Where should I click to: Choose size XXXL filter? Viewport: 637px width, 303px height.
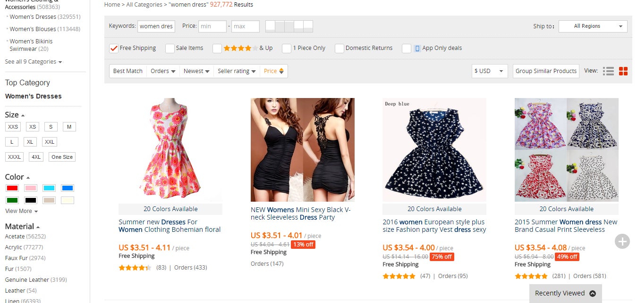[x=14, y=157]
